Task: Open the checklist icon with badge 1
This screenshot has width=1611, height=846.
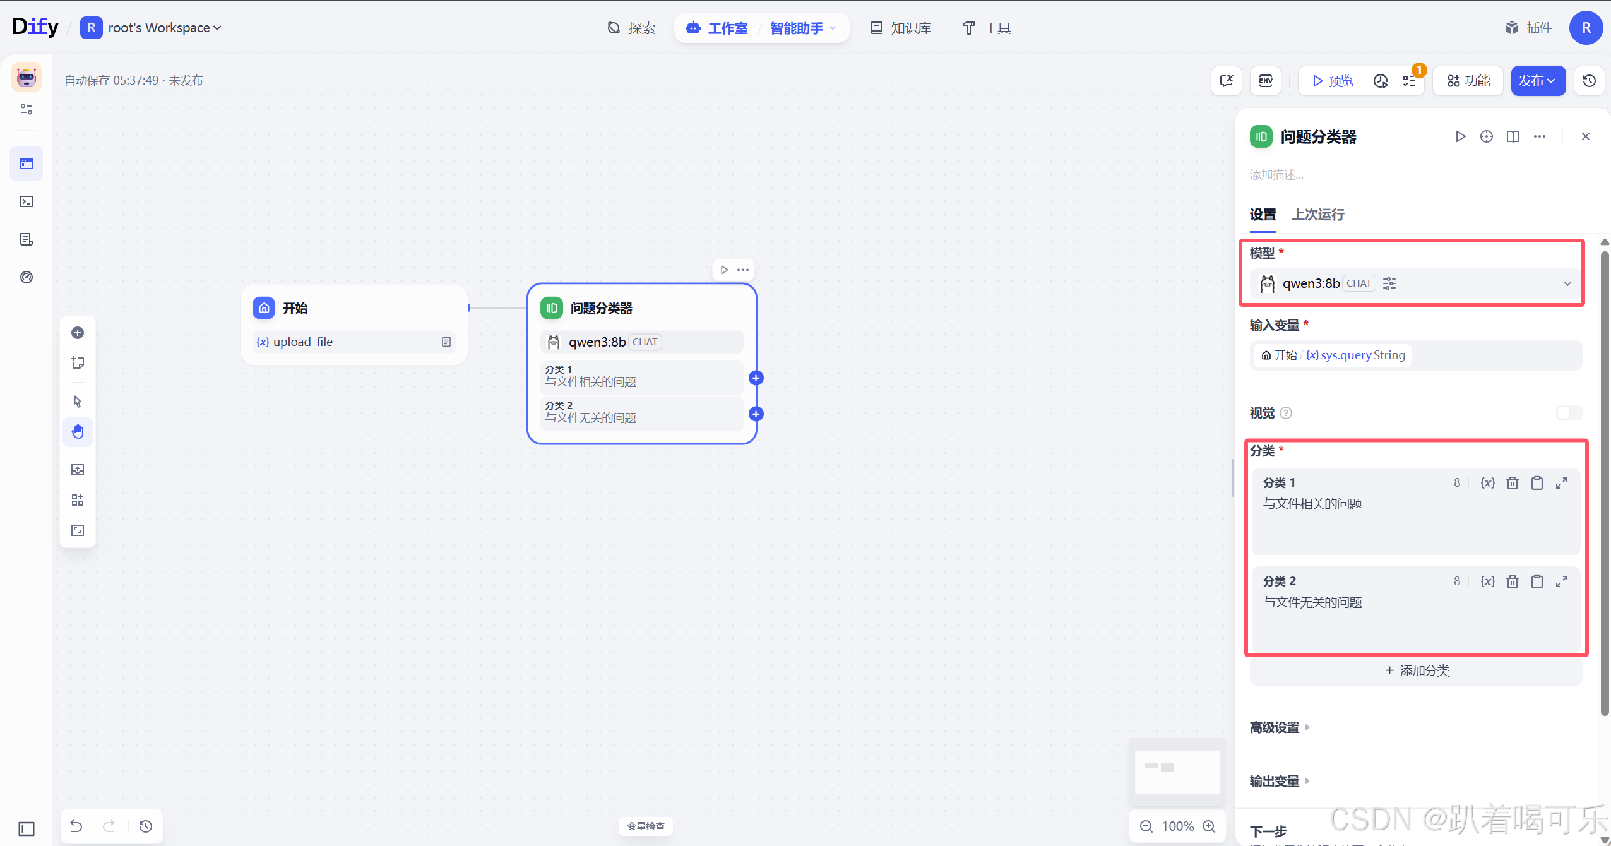Action: coord(1410,81)
